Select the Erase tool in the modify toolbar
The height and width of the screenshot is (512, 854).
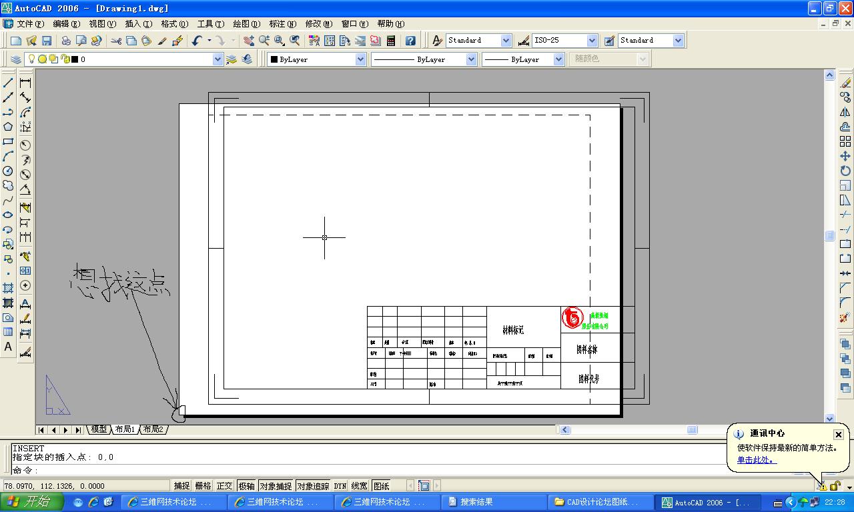tap(845, 83)
